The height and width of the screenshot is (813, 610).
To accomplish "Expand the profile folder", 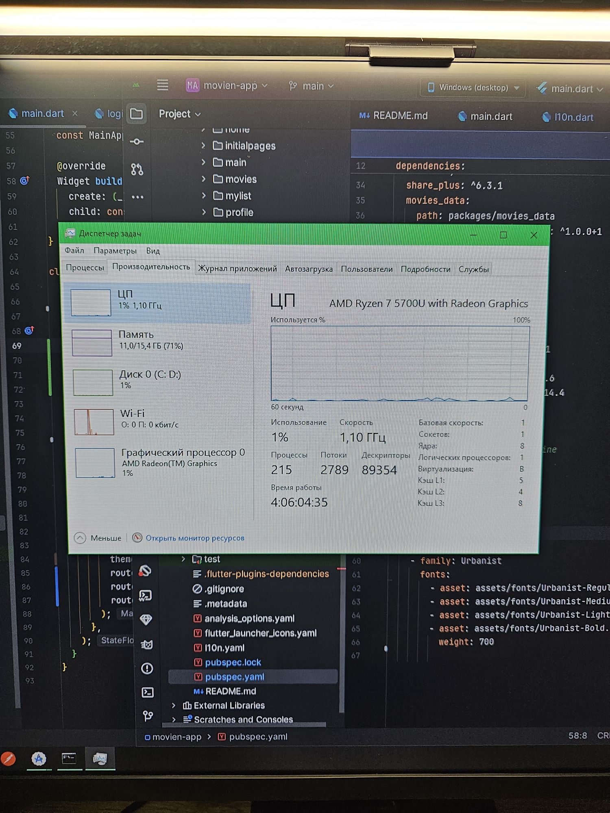I will click(x=205, y=212).
